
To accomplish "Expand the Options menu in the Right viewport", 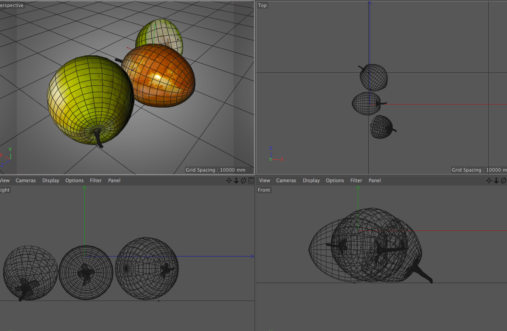I will tap(74, 180).
